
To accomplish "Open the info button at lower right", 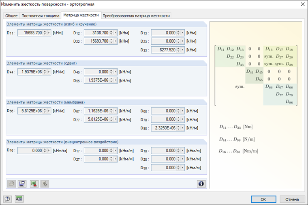I will coord(201,184).
